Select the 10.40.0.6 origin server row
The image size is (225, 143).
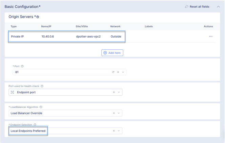coord(67,37)
